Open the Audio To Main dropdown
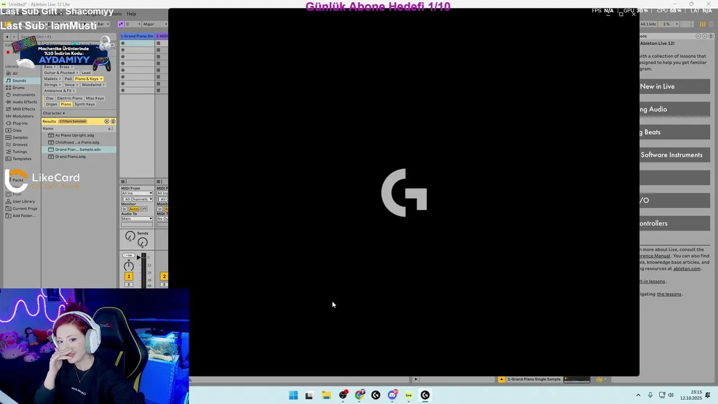This screenshot has height=404, width=718. (137, 219)
